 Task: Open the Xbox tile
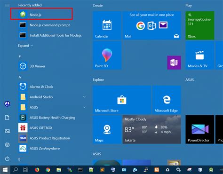click(x=200, y=25)
